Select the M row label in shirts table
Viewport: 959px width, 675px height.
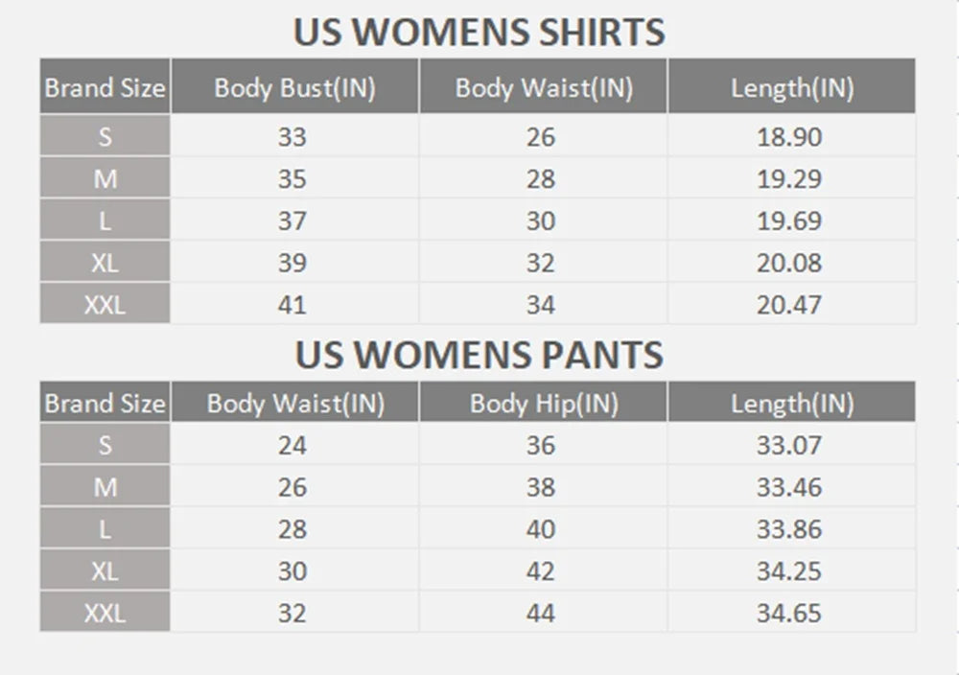105,178
